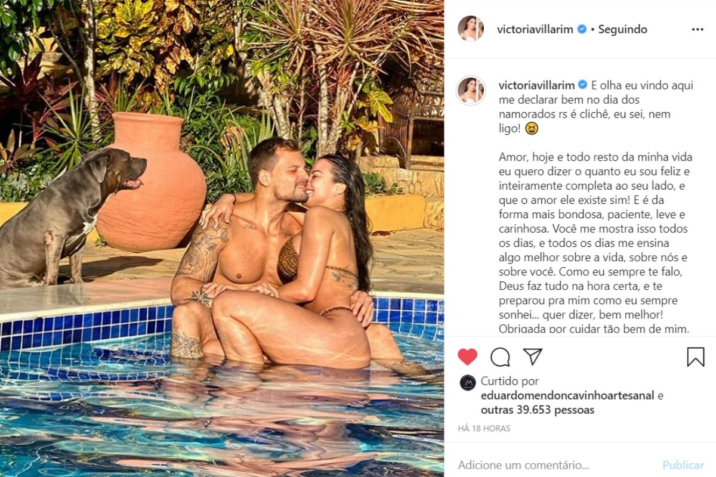View the outras 39.653 pessoas likes list
Screen dimensions: 716x477
click(538, 410)
